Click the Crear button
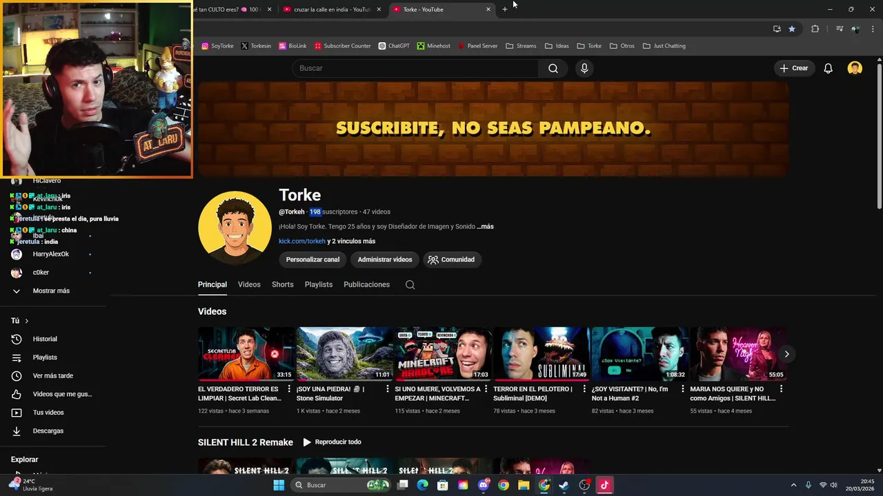 (794, 68)
